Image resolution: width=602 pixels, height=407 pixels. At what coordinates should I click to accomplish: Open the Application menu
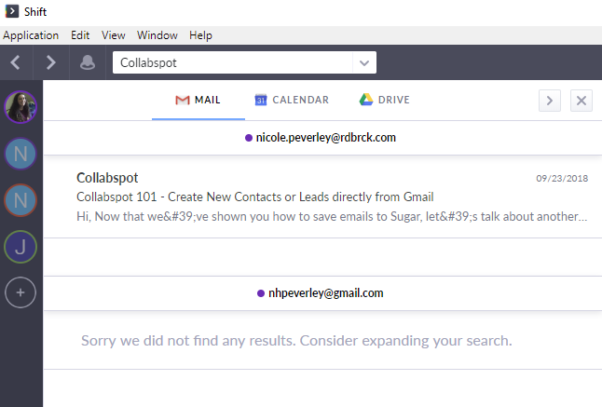(x=31, y=35)
